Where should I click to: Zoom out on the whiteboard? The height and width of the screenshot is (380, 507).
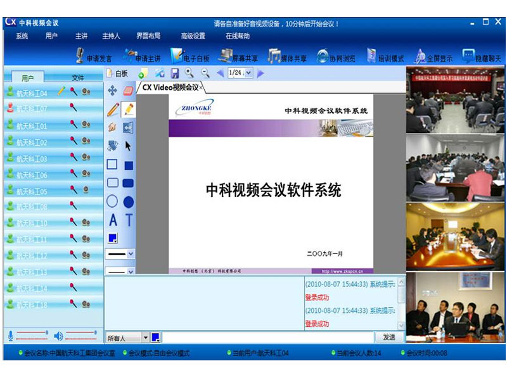[x=205, y=73]
